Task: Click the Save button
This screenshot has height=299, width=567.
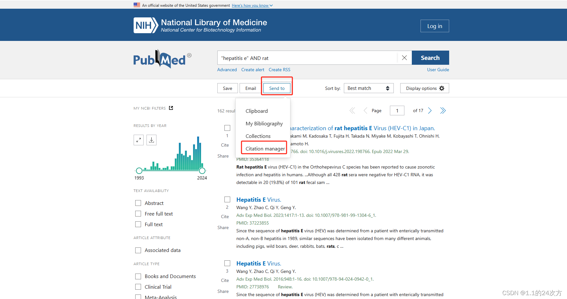Action: pyautogui.click(x=227, y=88)
